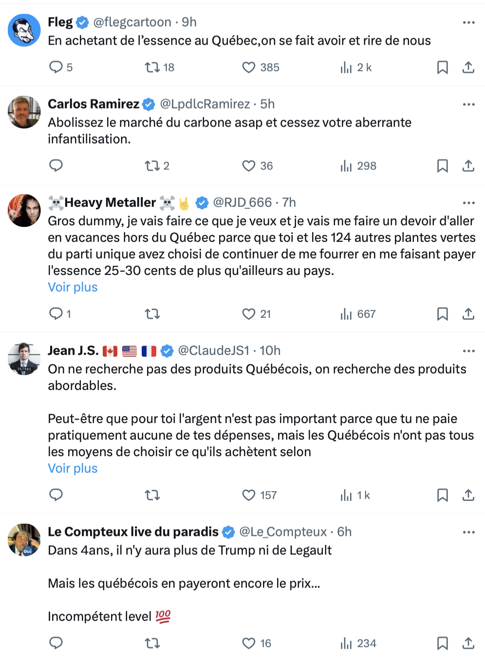This screenshot has width=485, height=661.
Task: Click Voir plus on Heavy Metaller's tweet
Action: point(73,287)
